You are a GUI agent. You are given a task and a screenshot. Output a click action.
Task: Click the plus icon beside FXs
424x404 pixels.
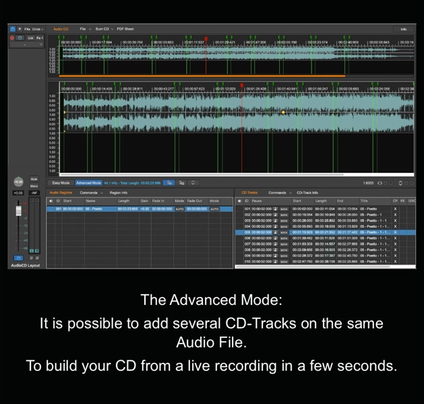[x=20, y=30]
